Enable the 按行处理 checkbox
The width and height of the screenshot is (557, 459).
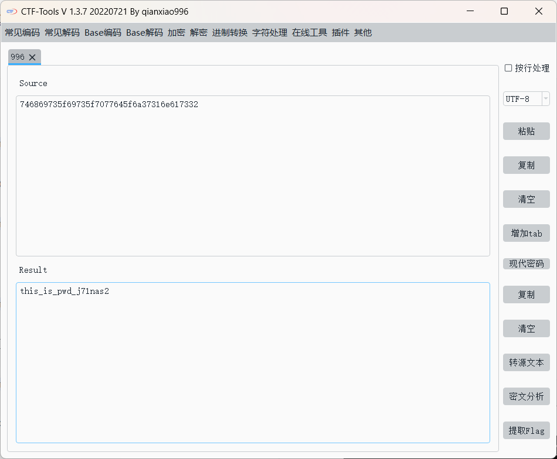[x=508, y=68]
